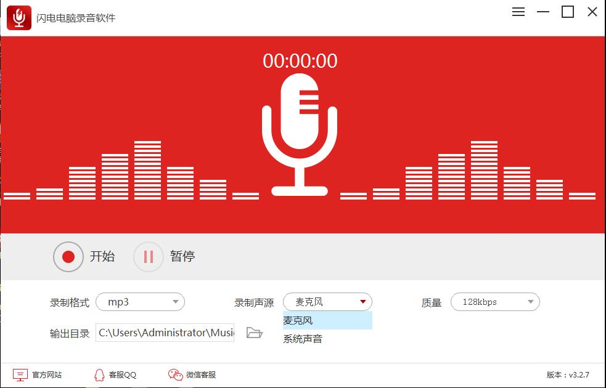Maximize the recorder window
Image resolution: width=606 pixels, height=388 pixels.
[x=567, y=12]
